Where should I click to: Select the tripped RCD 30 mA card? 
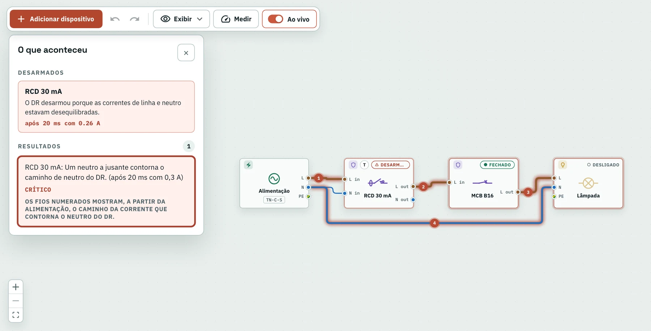[x=106, y=107]
